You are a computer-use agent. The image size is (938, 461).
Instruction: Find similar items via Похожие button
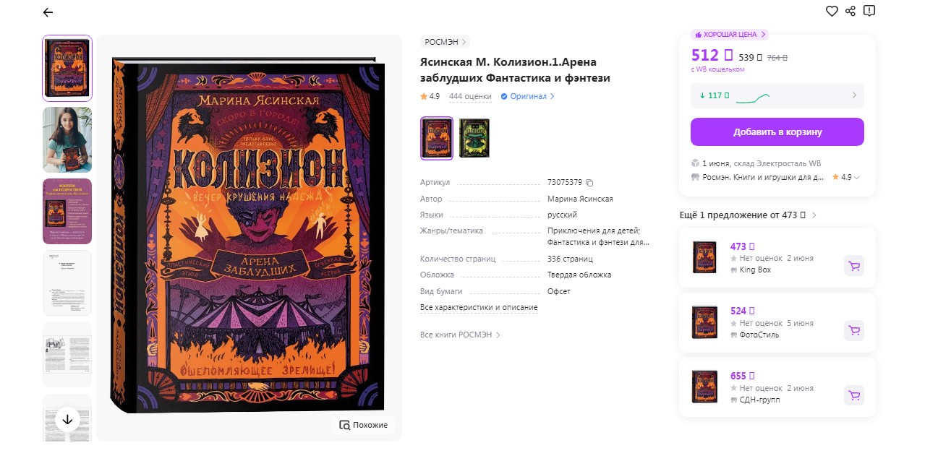pos(364,425)
